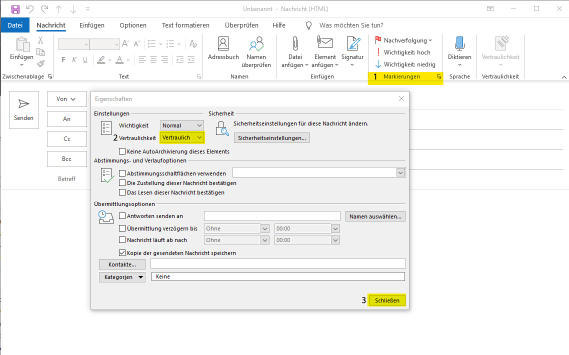The height and width of the screenshot is (355, 569).
Task: Click Sicherheitseinstellungen button
Action: (x=272, y=138)
